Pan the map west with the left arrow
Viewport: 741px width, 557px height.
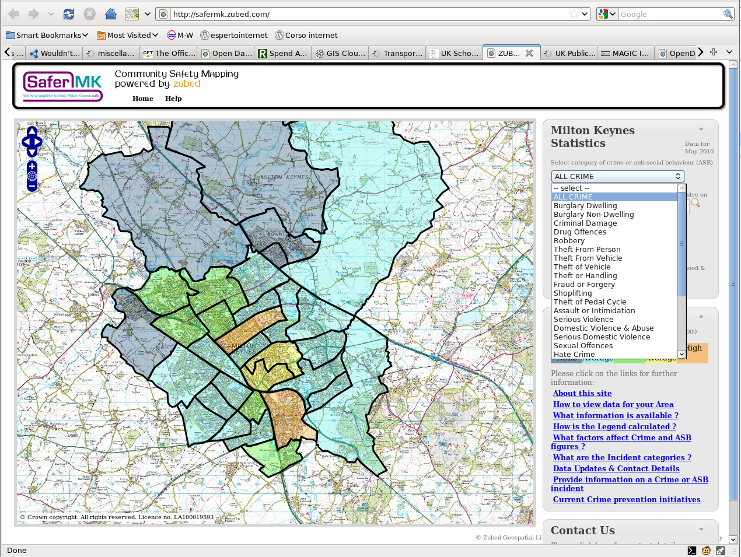(x=26, y=141)
